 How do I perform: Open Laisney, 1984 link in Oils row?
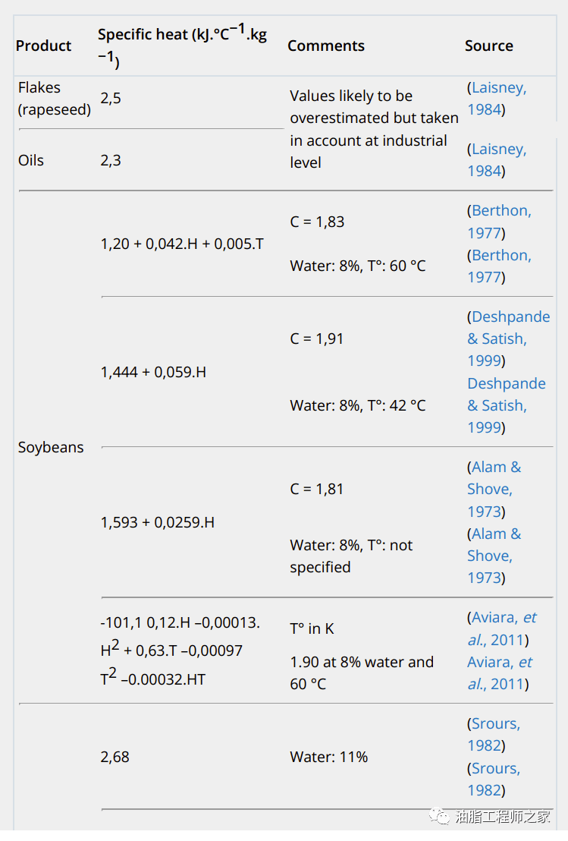pyautogui.click(x=497, y=160)
